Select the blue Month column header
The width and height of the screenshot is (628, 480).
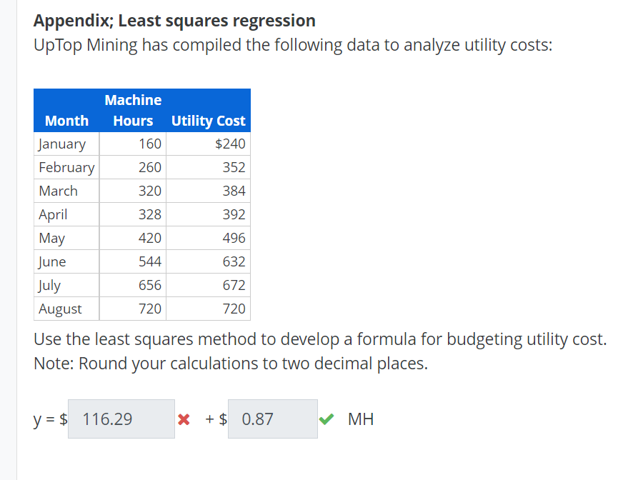click(66, 121)
